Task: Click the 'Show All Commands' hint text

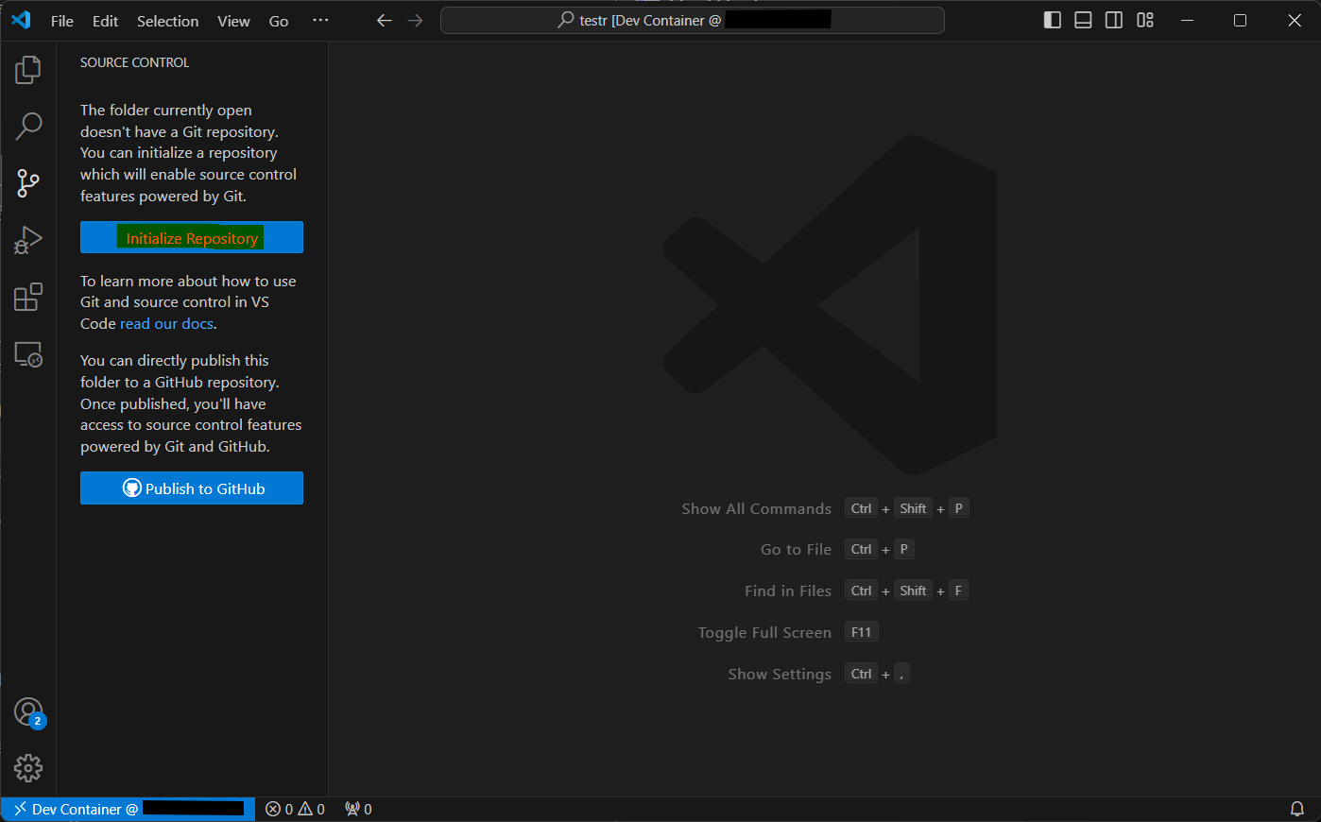Action: click(757, 508)
